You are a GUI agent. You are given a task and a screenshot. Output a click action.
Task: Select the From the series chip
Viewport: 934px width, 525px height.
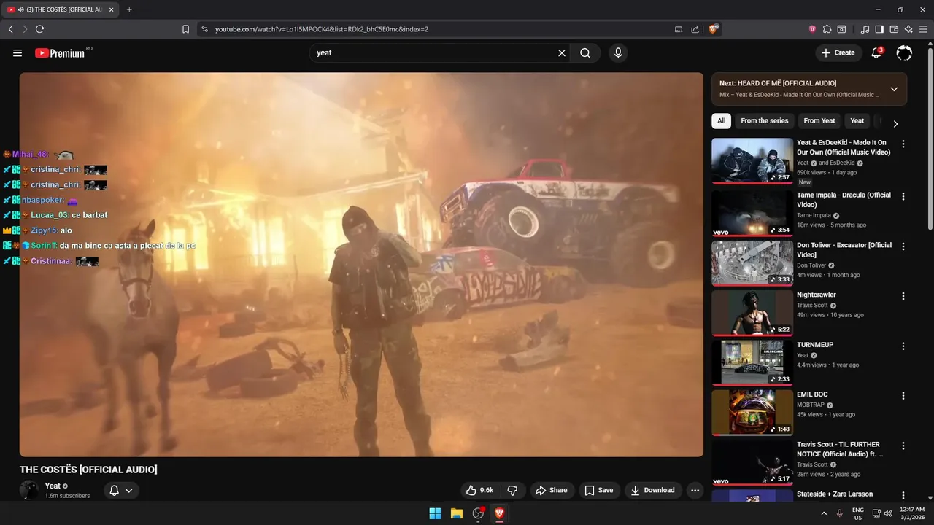[x=765, y=121]
